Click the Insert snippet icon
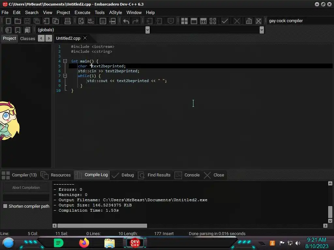334x250 pixels. point(8,30)
